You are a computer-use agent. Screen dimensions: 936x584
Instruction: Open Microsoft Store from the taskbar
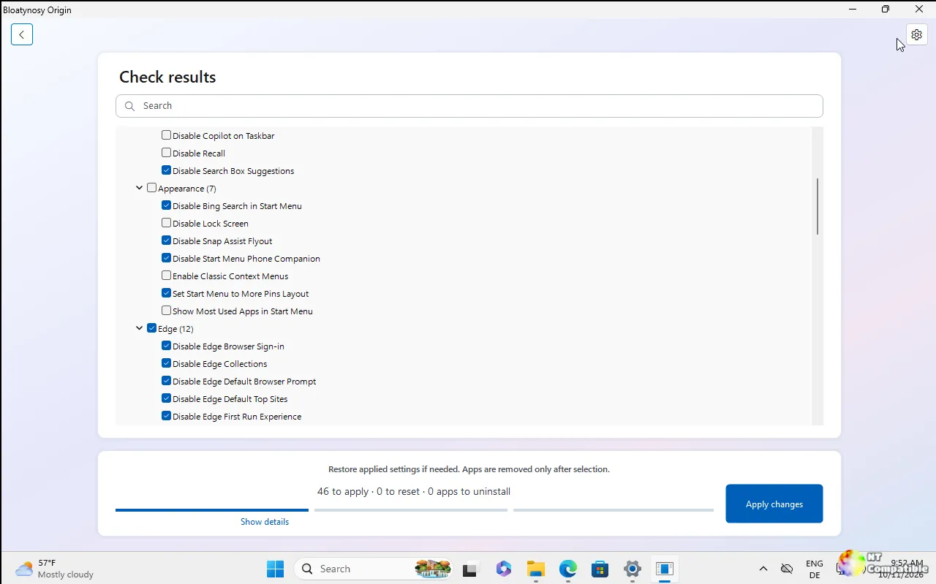coord(600,569)
